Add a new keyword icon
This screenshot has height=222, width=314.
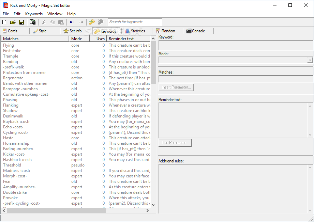pos(92,22)
